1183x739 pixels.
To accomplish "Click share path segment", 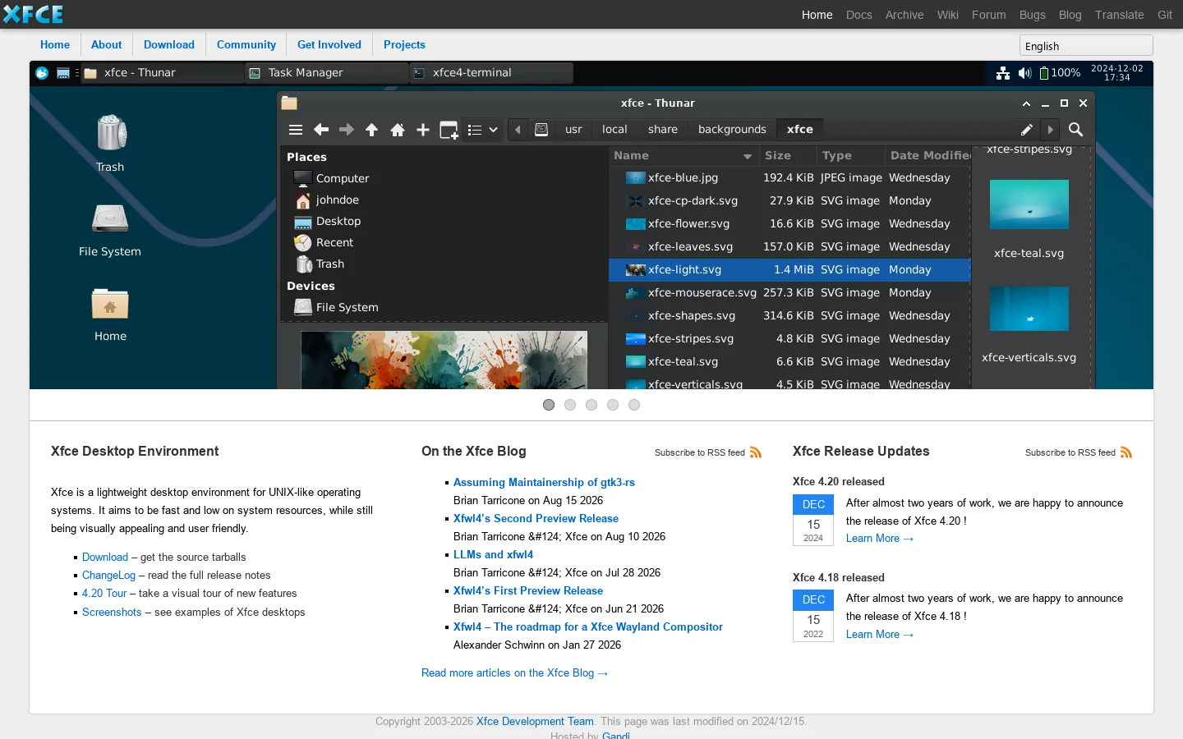I will click(x=663, y=130).
